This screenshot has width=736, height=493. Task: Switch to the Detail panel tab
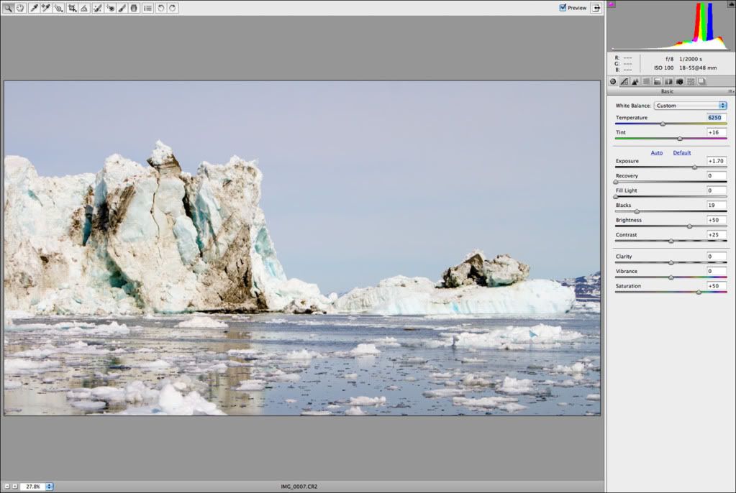click(x=635, y=81)
